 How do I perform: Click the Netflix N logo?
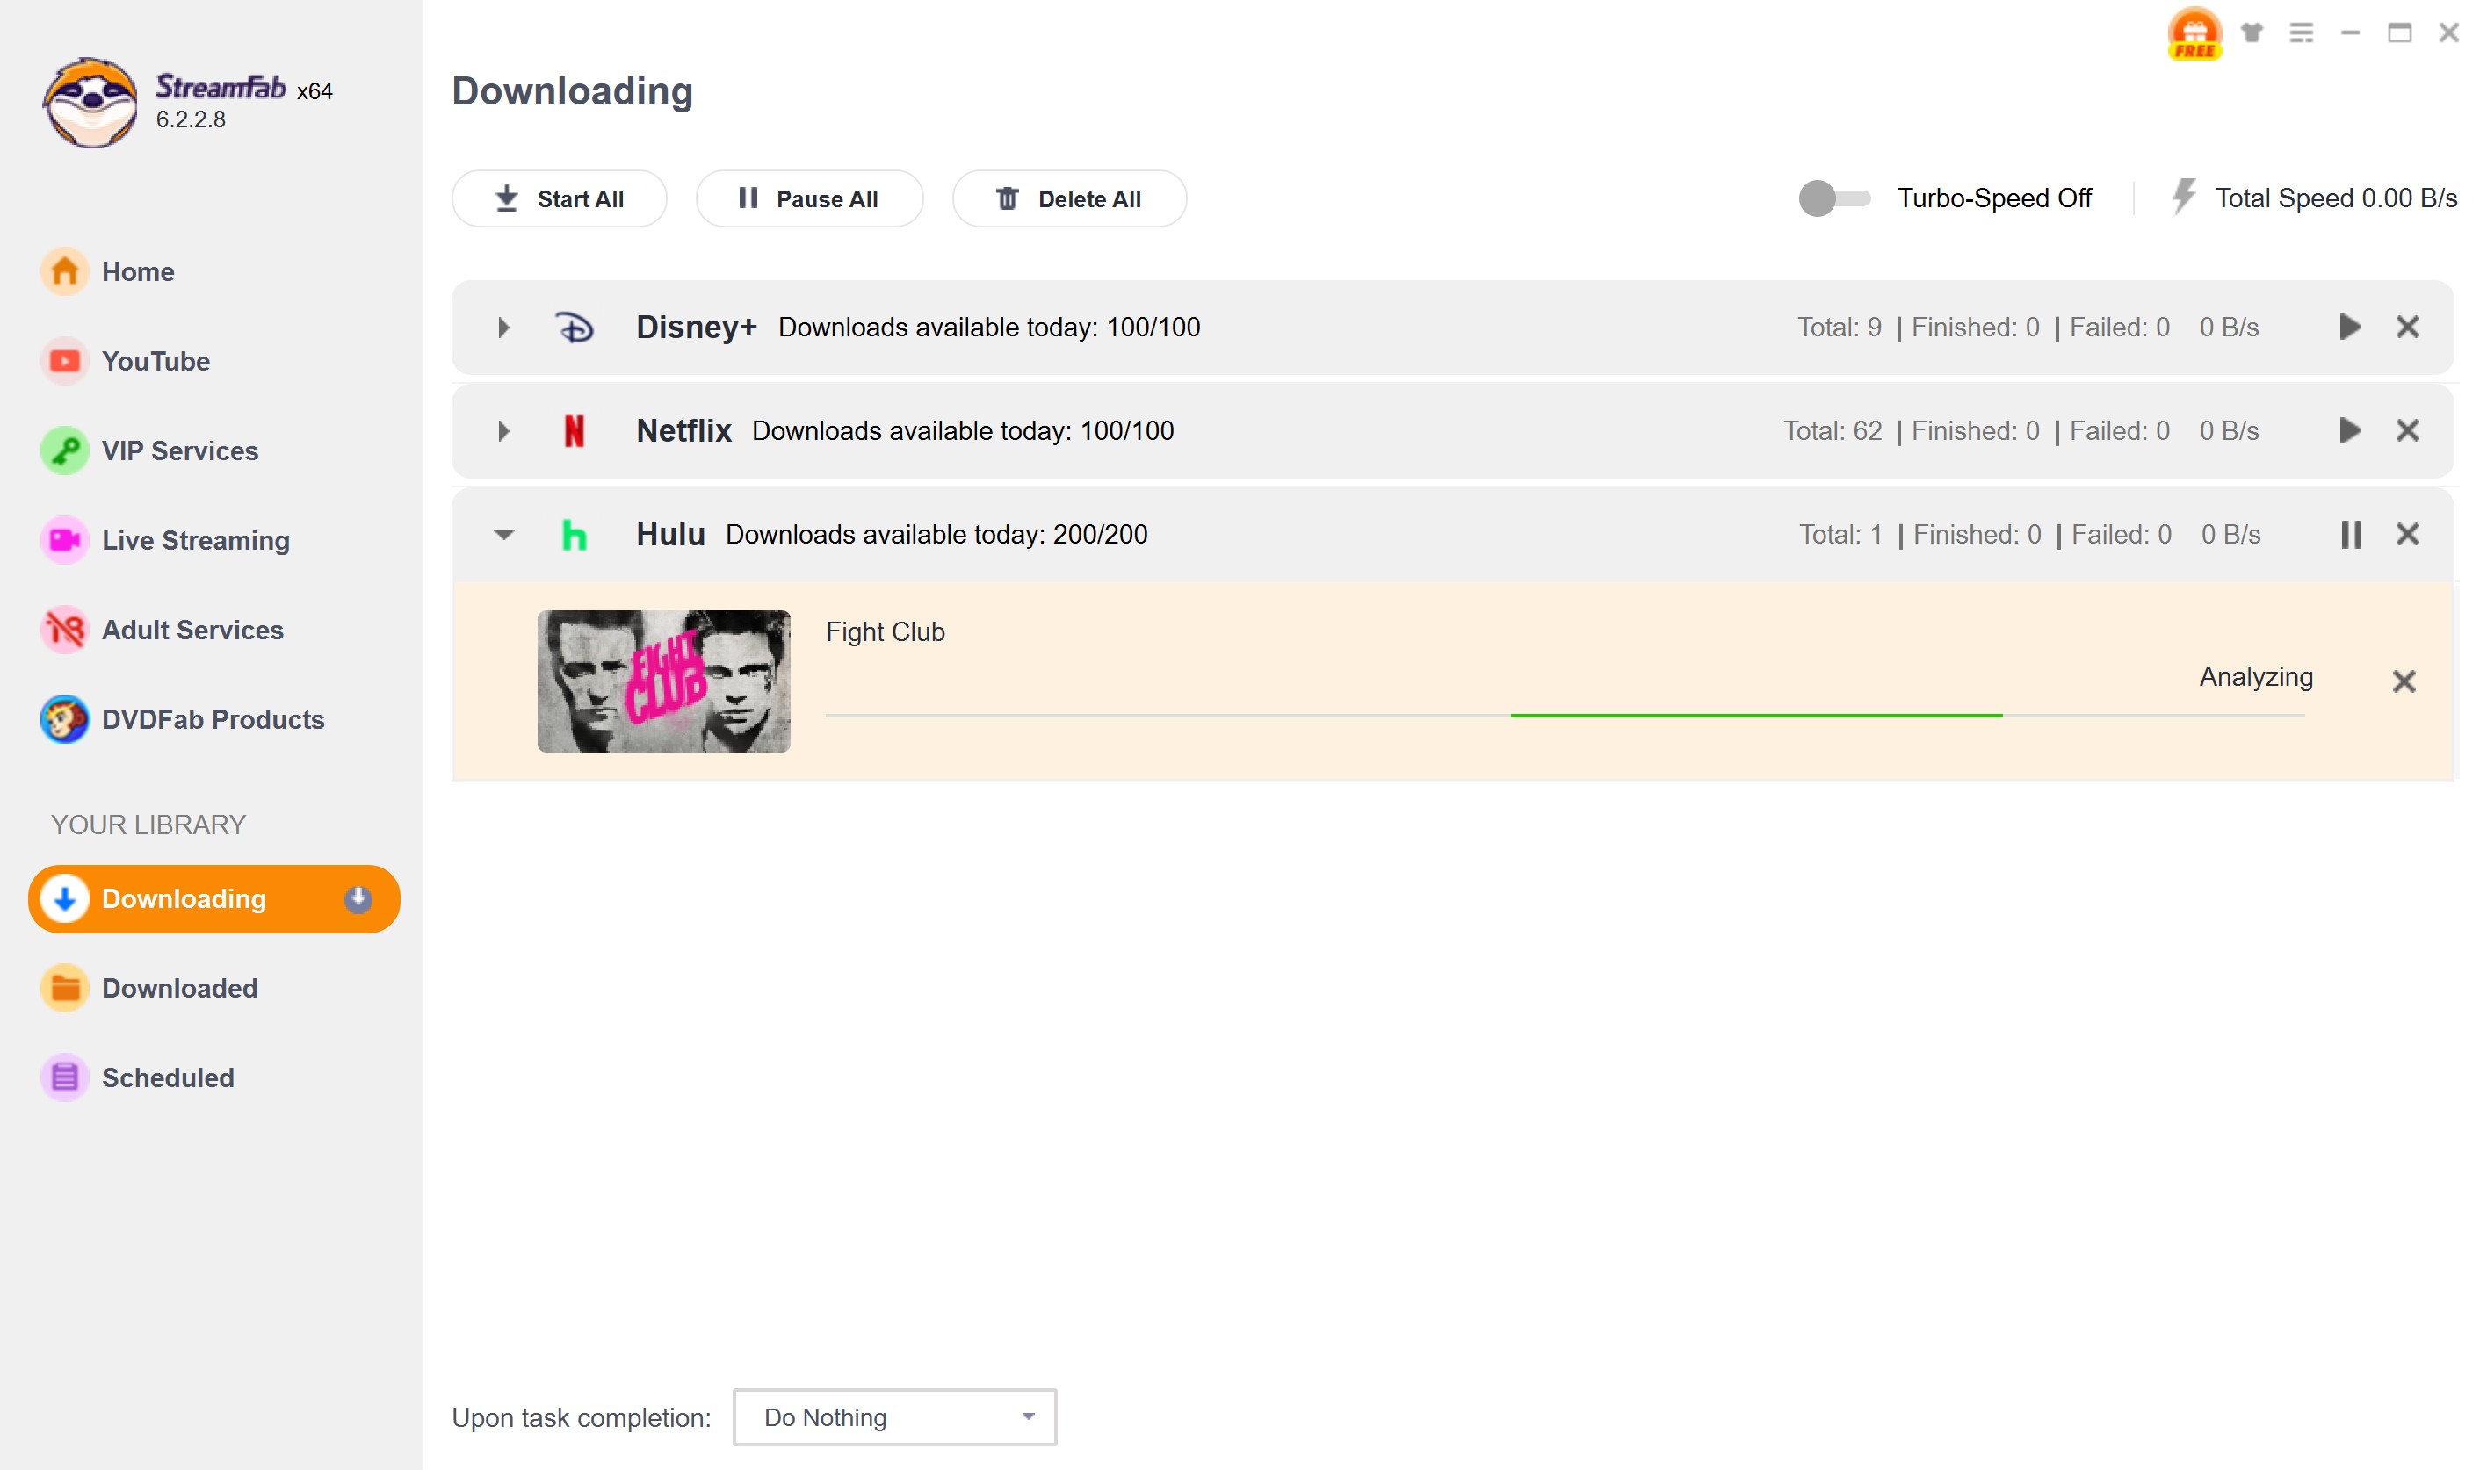click(574, 431)
